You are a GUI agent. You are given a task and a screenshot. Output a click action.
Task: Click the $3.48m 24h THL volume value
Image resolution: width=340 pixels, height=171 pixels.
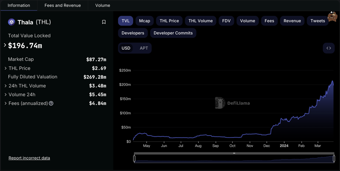click(x=98, y=86)
